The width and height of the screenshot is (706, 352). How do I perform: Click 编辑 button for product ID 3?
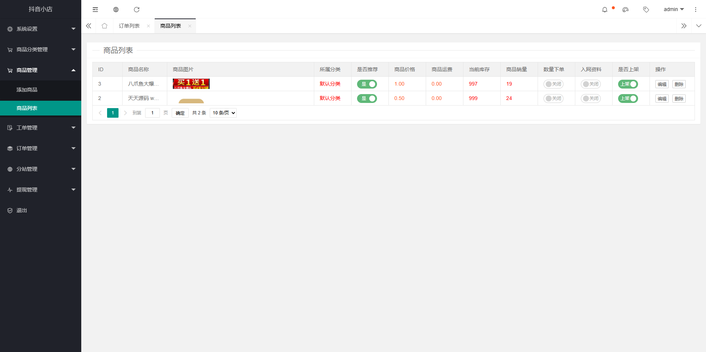pyautogui.click(x=662, y=84)
